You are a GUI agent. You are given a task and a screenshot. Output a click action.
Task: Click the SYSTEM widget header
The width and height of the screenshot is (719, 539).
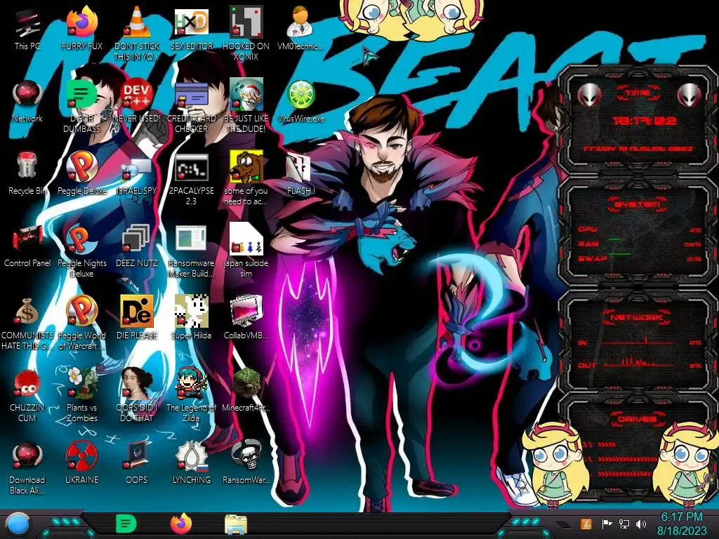(638, 204)
